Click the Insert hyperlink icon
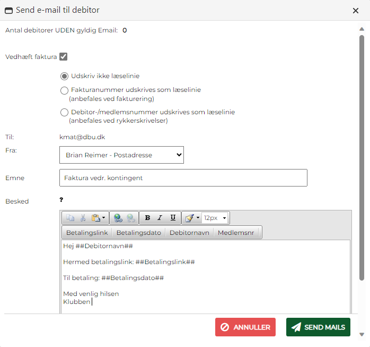 (x=118, y=218)
